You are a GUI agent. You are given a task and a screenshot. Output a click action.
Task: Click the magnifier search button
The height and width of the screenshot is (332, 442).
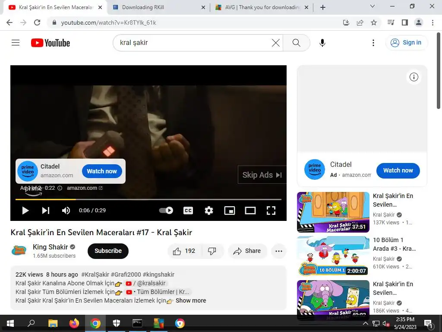(296, 43)
